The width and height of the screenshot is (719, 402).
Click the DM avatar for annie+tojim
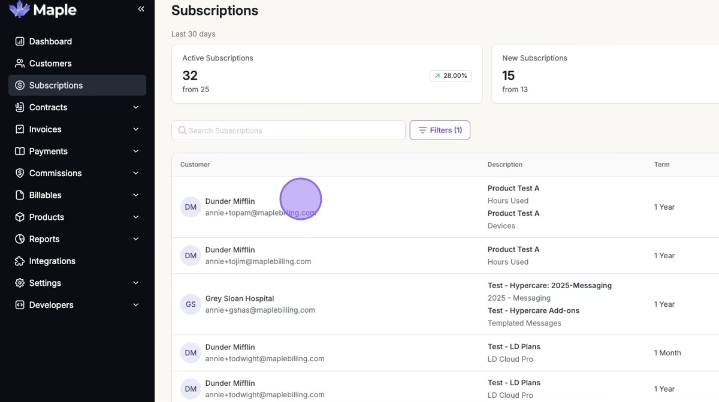(191, 256)
